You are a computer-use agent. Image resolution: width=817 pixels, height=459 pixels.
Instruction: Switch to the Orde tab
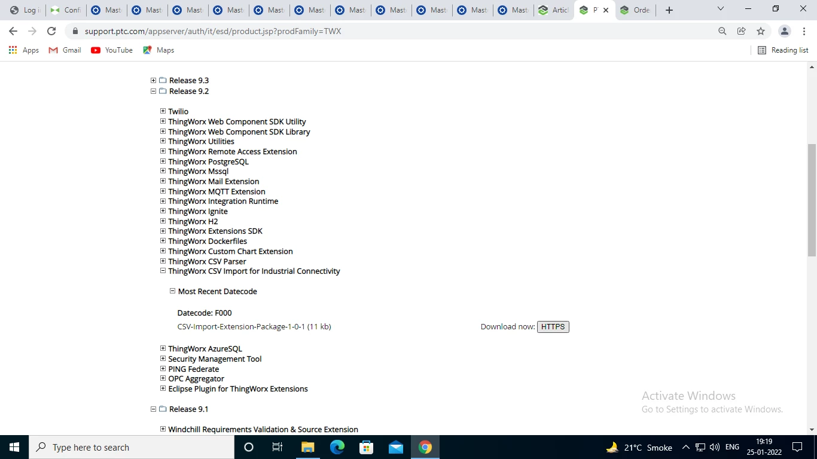pos(635,10)
